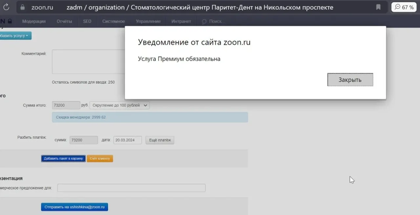Click the 'Отправить на ushishkina@zoon.ru' button
Viewport: 420px width, 215px height.
tap(74, 207)
